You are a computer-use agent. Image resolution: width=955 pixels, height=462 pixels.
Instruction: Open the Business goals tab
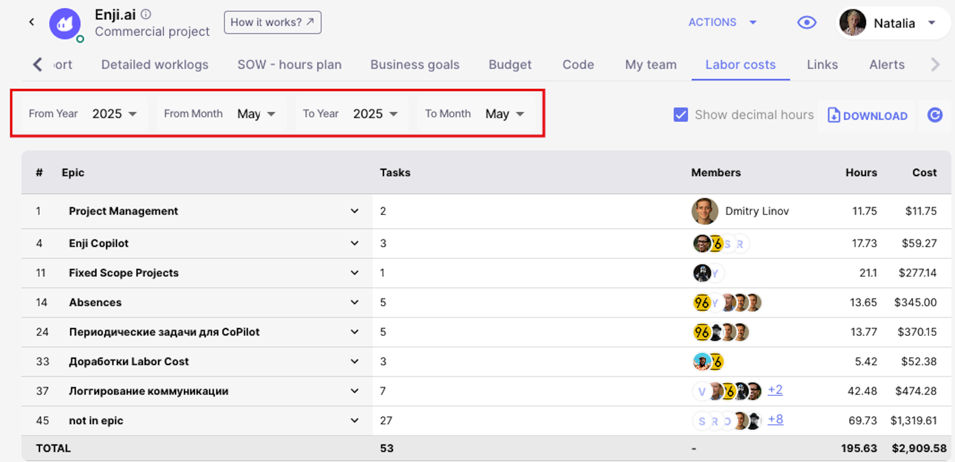tap(415, 64)
